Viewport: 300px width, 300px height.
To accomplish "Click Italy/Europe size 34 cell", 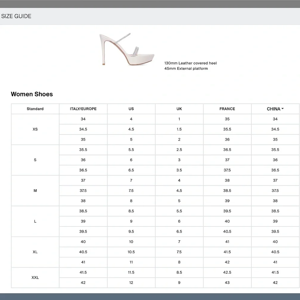I will (83, 119).
